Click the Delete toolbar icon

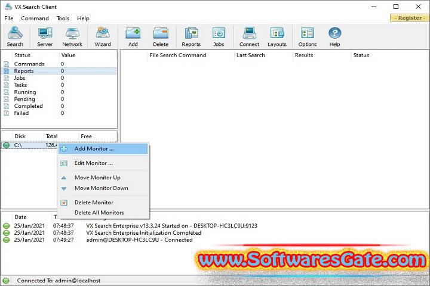click(161, 36)
